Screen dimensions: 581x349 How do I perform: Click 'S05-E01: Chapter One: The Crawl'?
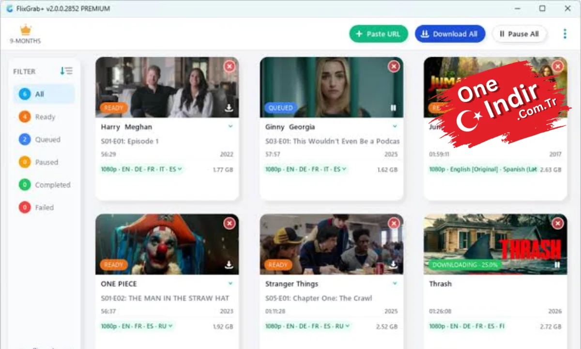(319, 298)
